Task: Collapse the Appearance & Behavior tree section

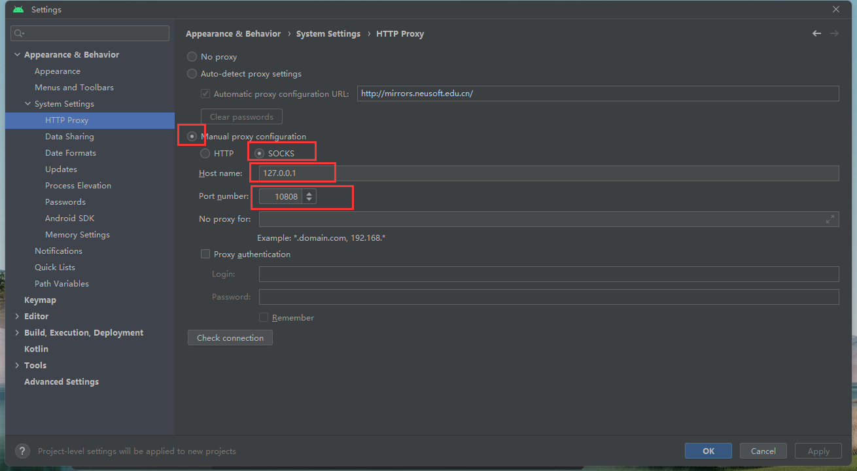Action: pyautogui.click(x=17, y=55)
